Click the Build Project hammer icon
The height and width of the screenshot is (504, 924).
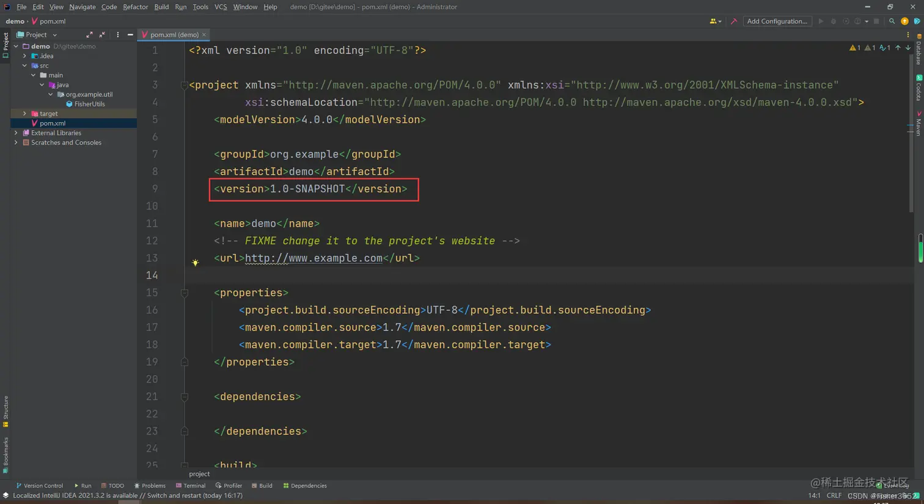pyautogui.click(x=734, y=21)
